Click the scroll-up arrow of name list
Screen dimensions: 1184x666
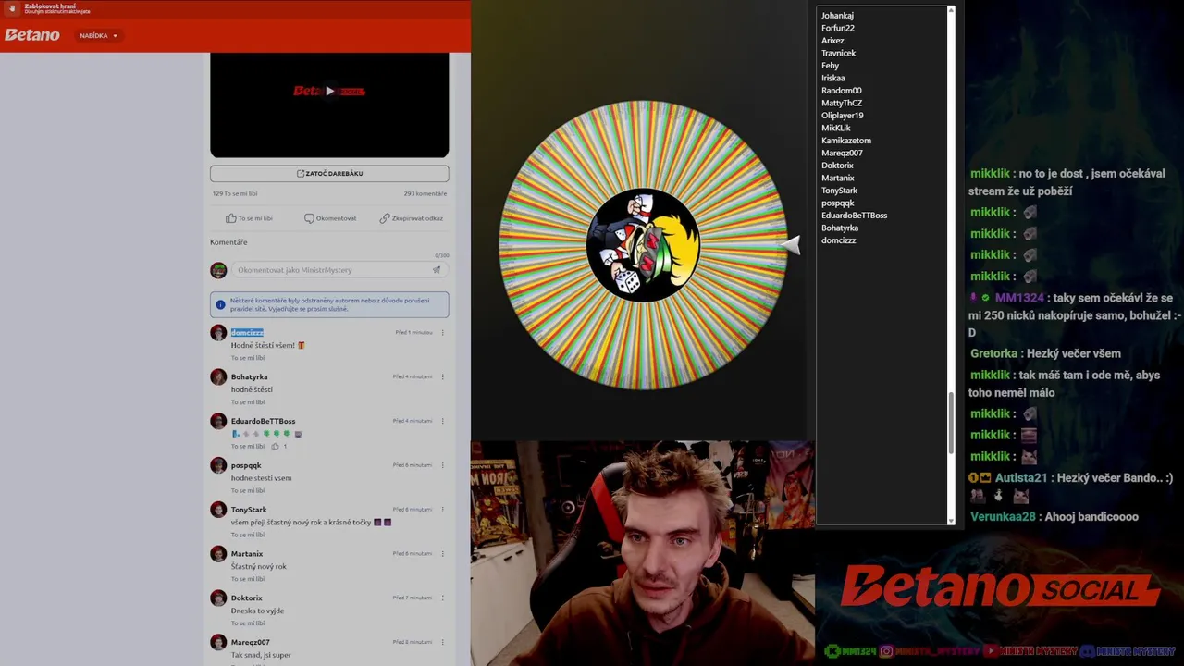[x=951, y=11]
